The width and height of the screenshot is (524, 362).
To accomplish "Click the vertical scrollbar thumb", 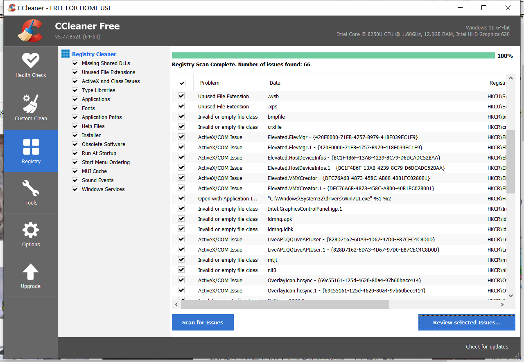I will (510, 162).
